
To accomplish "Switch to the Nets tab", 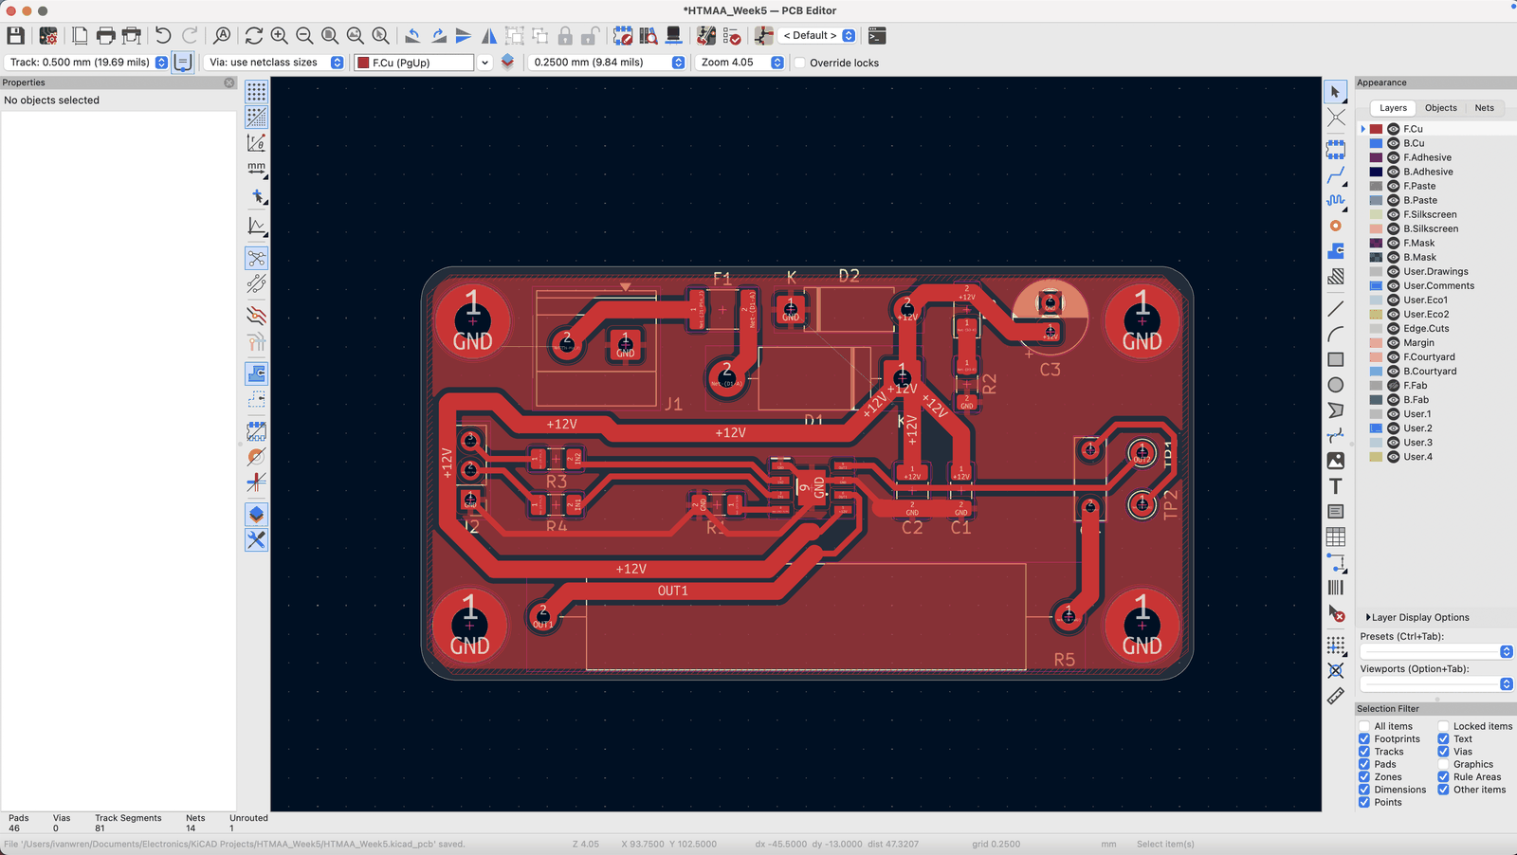I will (1484, 108).
